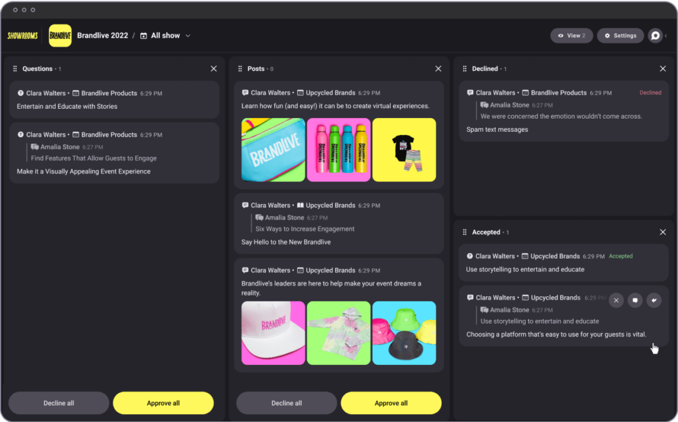The width and height of the screenshot is (678, 422).
Task: Open the Brandlive fanny pack image
Action: click(x=273, y=150)
